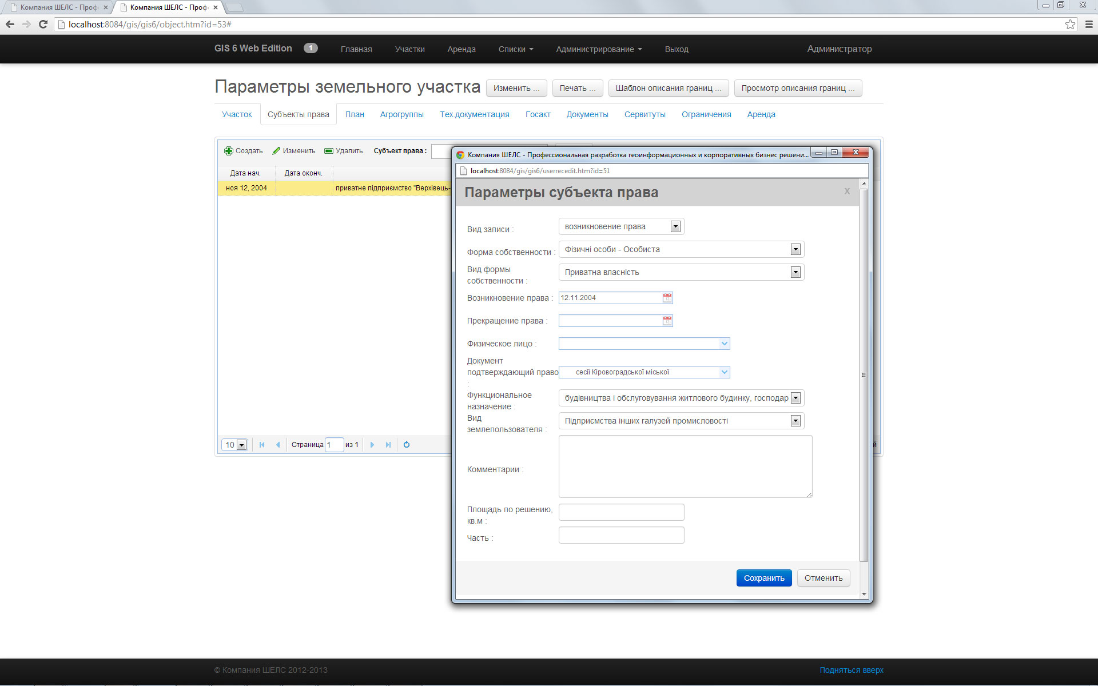Open calendar for Прекращение права date
The width and height of the screenshot is (1098, 686).
coord(667,321)
